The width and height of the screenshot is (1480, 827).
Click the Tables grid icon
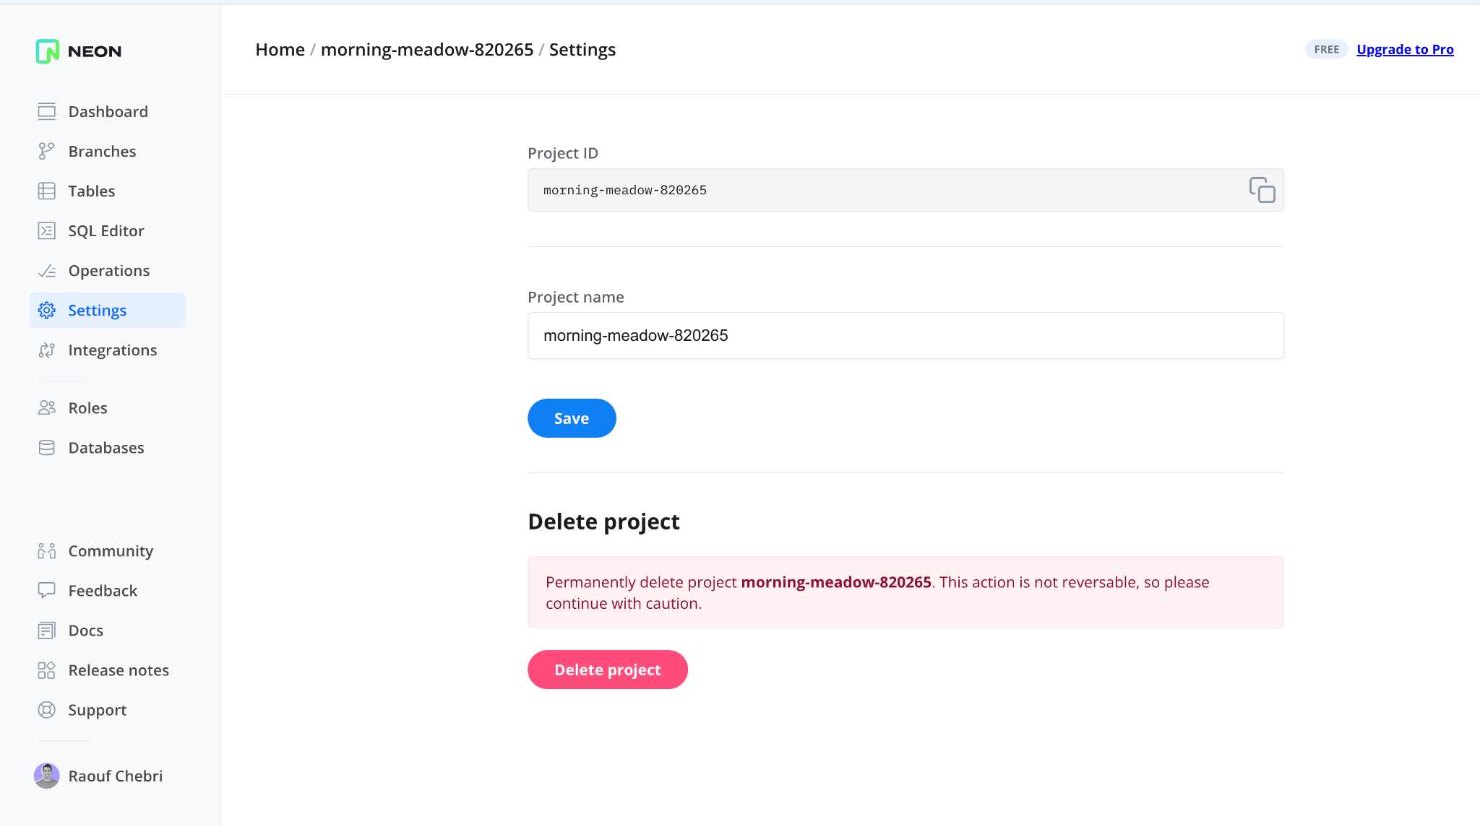pyautogui.click(x=47, y=191)
